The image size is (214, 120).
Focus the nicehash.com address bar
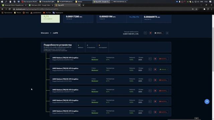pyautogui.click(x=101, y=9)
